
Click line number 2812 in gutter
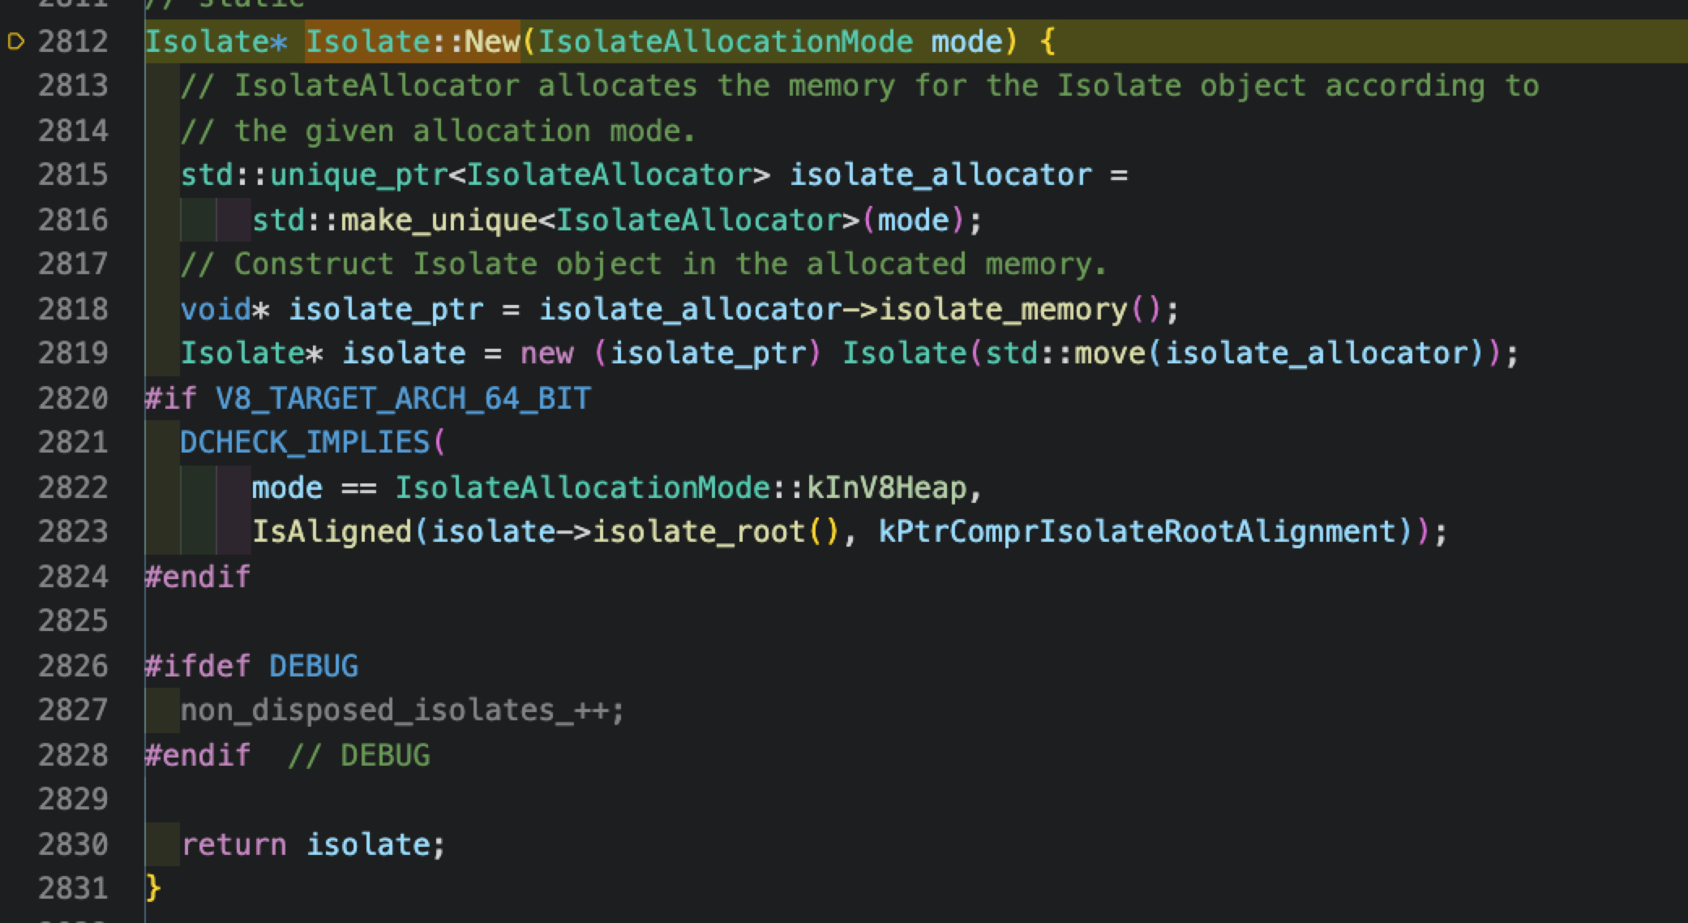click(73, 41)
